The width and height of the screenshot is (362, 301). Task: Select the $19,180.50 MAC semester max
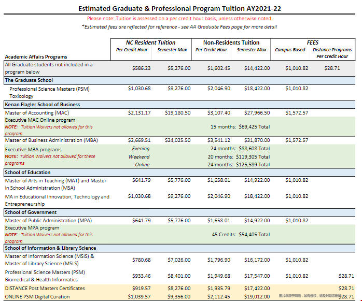coord(177,113)
